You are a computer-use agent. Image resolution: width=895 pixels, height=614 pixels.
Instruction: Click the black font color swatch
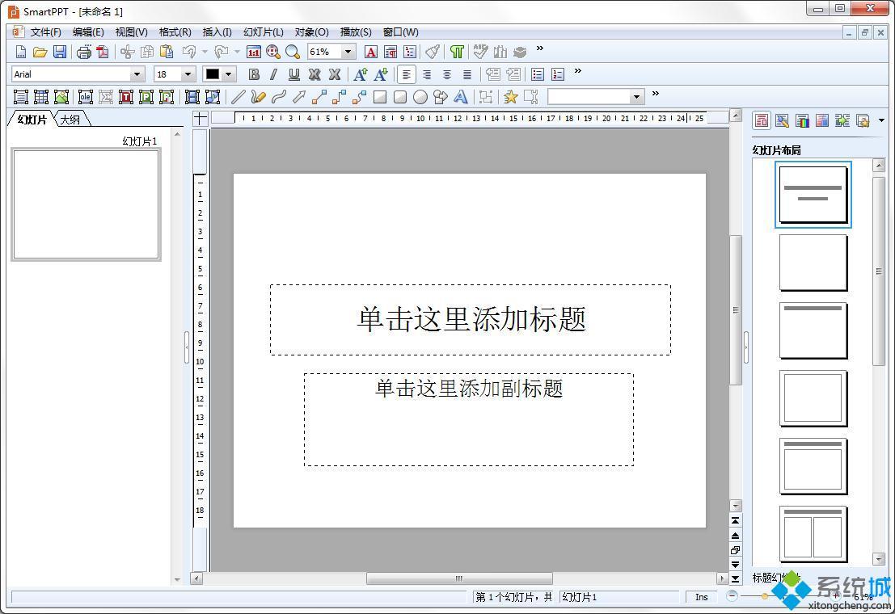(x=213, y=74)
